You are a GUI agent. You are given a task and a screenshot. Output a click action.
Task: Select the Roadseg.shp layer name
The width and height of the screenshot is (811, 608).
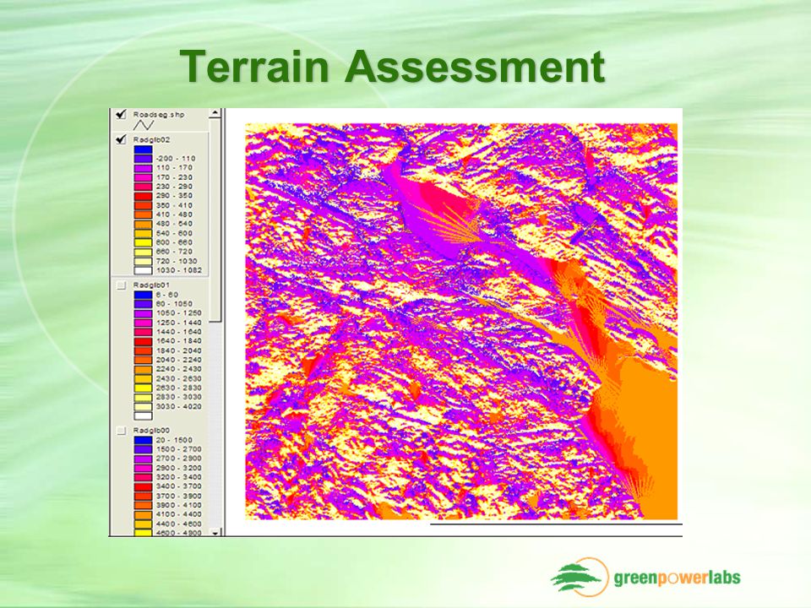pos(159,114)
